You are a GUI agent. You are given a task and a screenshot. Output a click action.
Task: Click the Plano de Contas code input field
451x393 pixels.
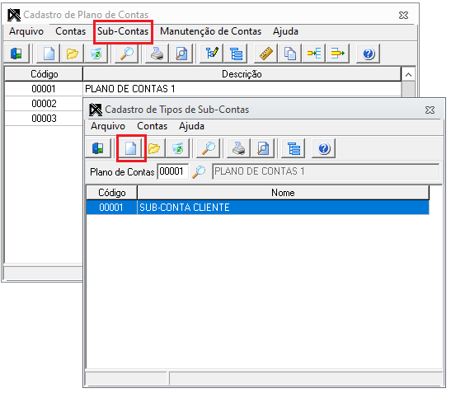(173, 171)
